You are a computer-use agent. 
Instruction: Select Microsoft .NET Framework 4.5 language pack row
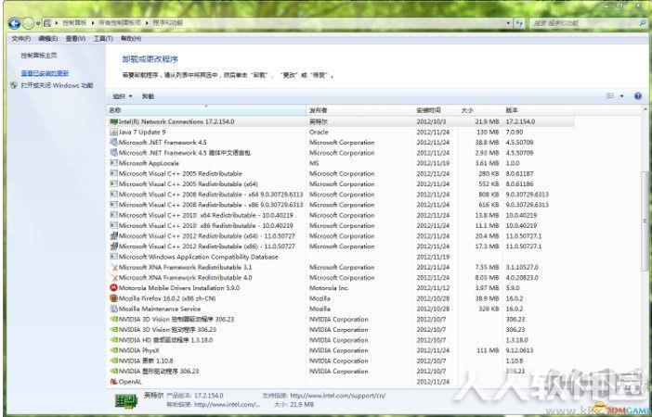point(340,153)
